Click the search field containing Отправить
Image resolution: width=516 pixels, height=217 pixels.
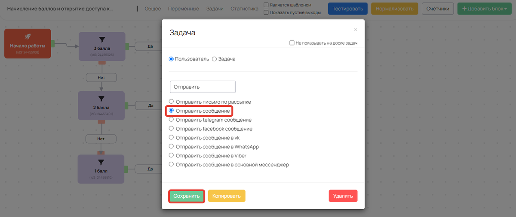point(203,87)
